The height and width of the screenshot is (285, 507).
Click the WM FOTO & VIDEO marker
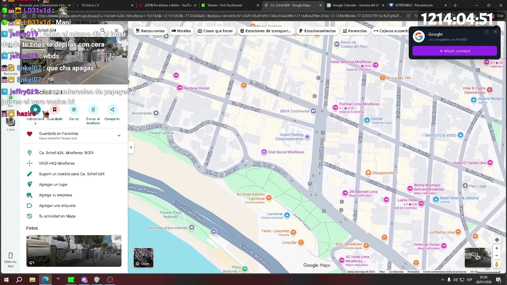460,135
